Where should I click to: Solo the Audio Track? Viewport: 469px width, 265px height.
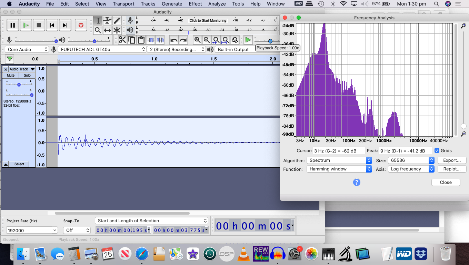click(x=27, y=75)
